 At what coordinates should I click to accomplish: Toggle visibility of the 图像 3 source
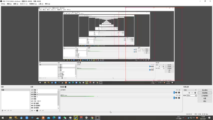[x=32, y=94]
